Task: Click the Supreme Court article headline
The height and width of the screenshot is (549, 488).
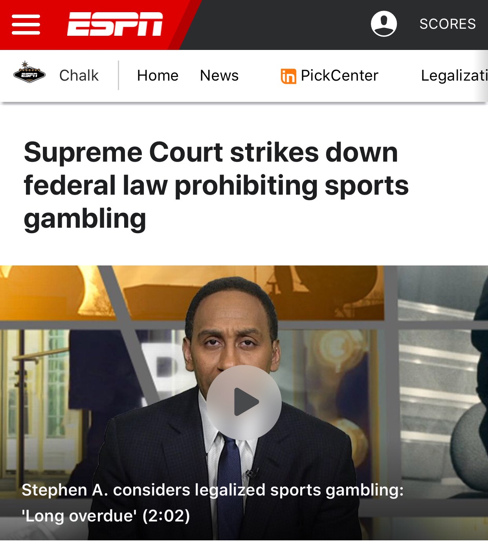Action: 216,185
